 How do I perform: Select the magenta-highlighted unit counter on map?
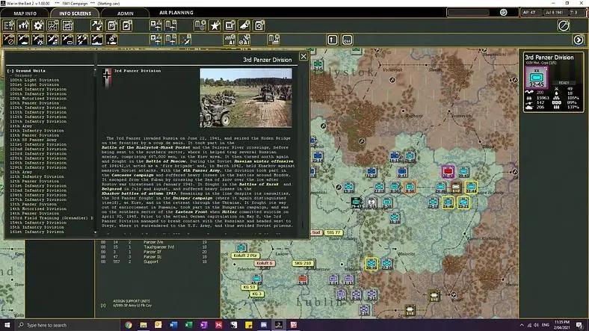click(x=448, y=172)
